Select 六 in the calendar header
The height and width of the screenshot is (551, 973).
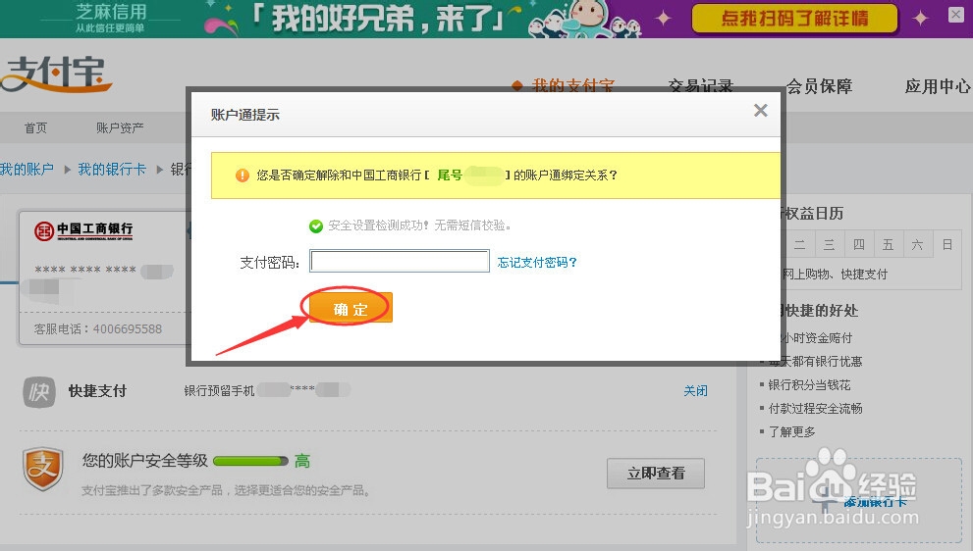pyautogui.click(x=917, y=245)
